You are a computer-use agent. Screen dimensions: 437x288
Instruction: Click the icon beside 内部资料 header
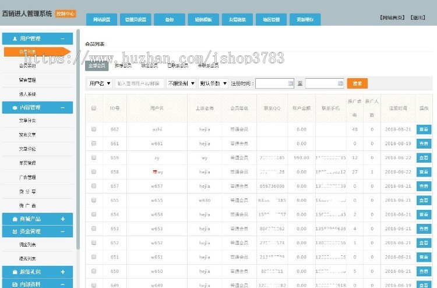click(15, 285)
